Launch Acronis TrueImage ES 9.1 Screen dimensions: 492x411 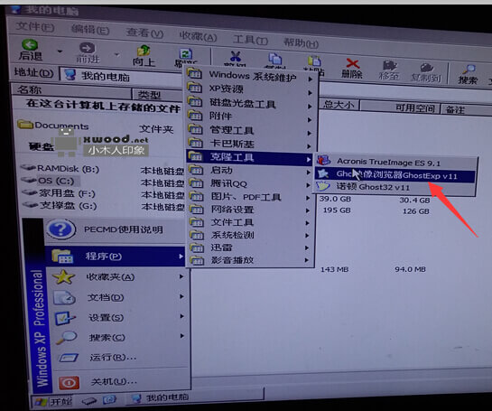tap(396, 163)
